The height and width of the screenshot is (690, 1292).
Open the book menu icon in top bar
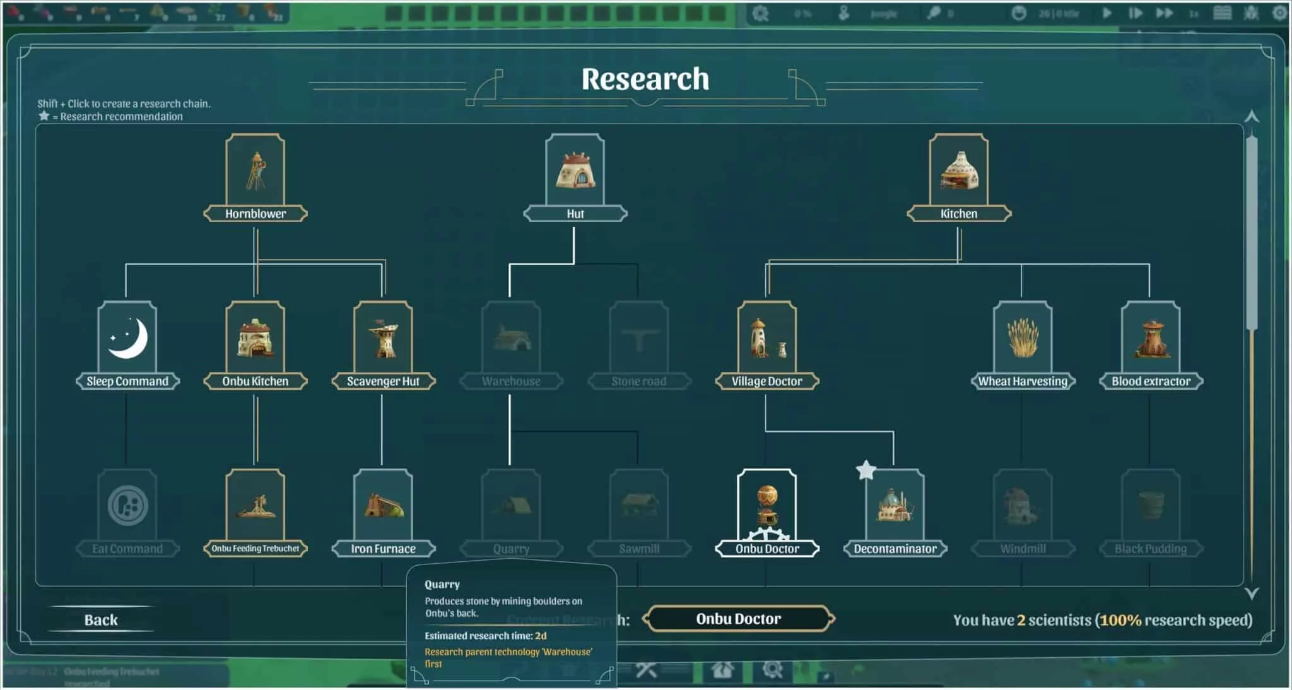coord(1222,13)
